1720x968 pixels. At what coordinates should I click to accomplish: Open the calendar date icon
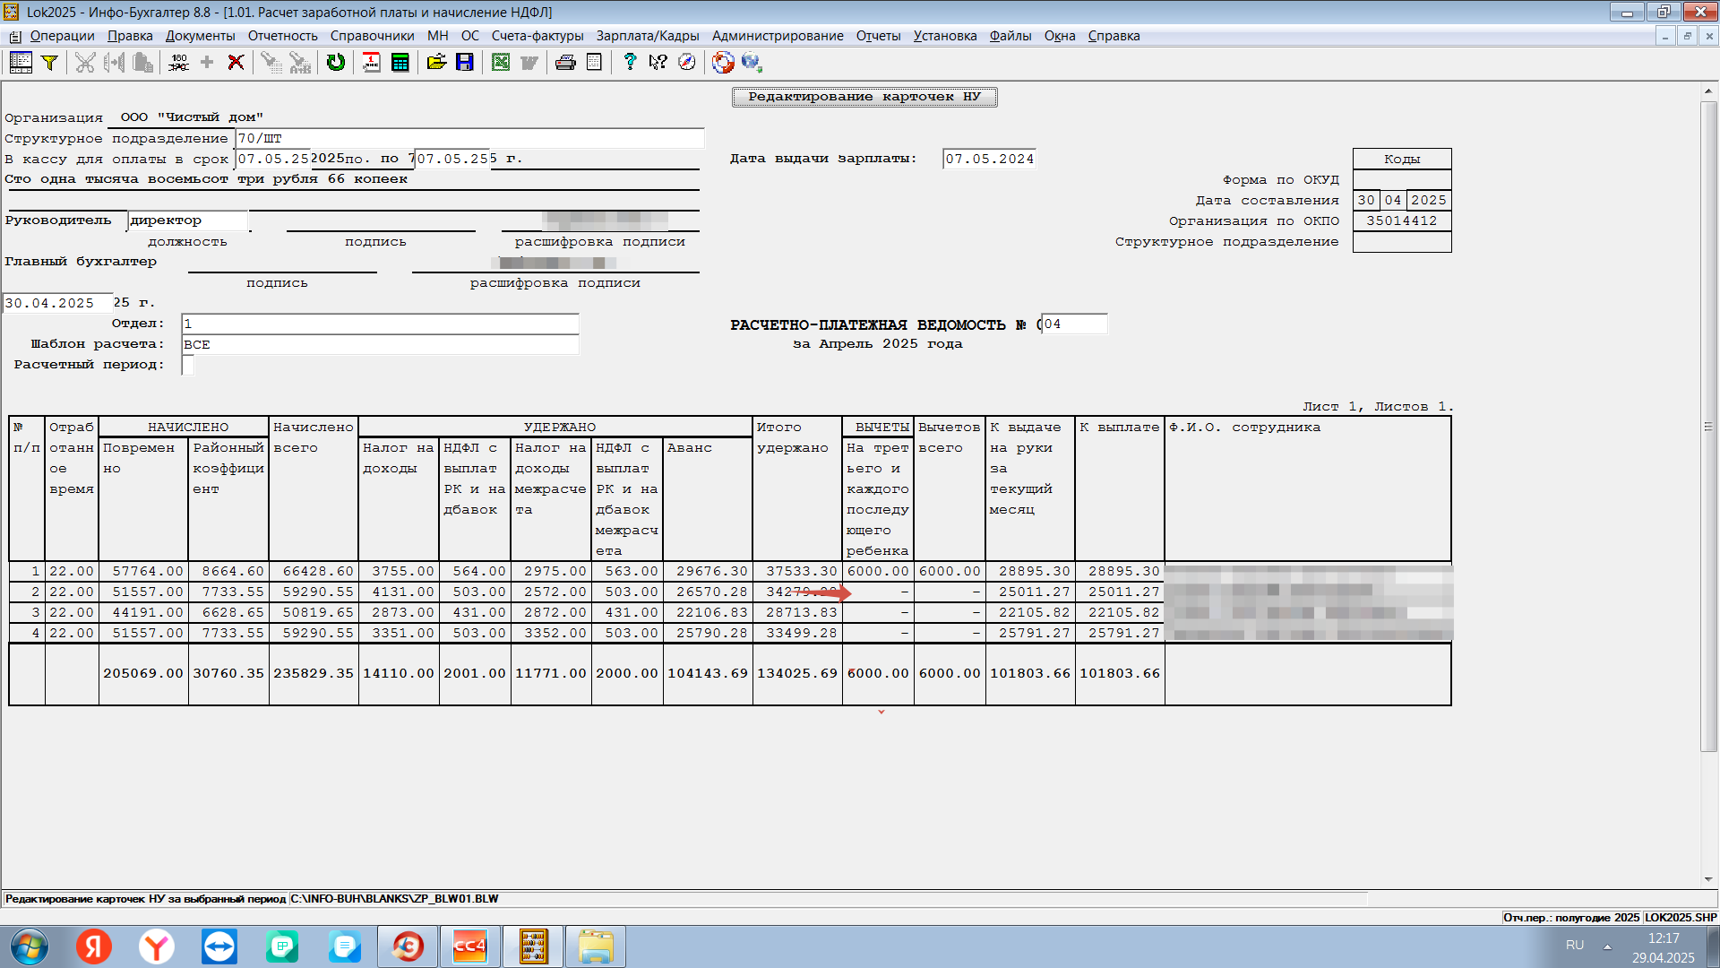(371, 62)
